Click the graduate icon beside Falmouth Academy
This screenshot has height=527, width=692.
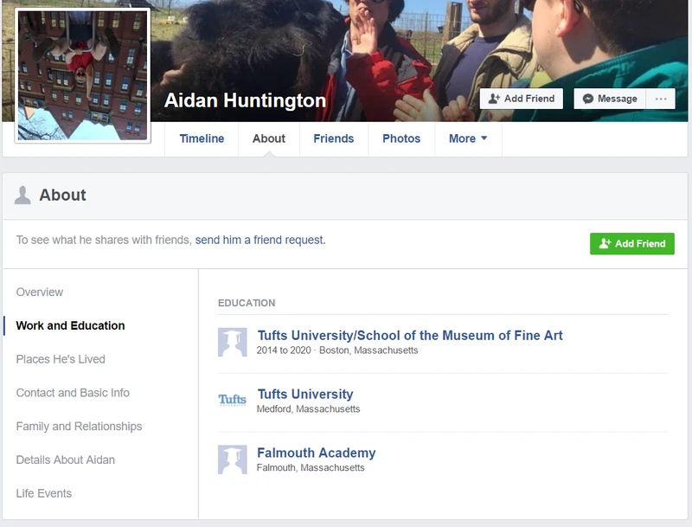coord(233,460)
